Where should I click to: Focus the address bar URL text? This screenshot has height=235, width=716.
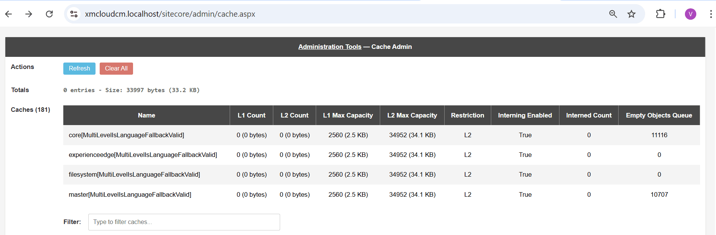(x=170, y=14)
